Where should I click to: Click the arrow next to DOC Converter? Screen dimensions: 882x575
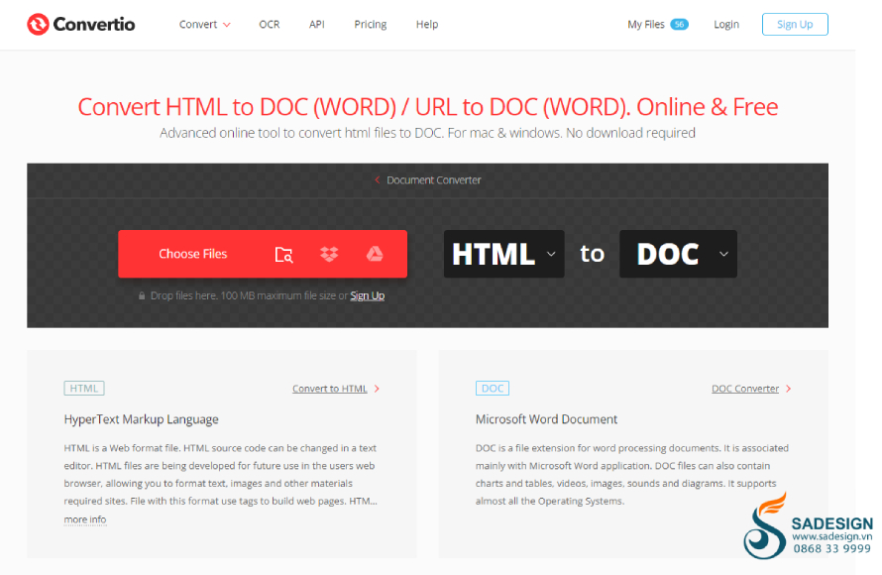pyautogui.click(x=789, y=389)
